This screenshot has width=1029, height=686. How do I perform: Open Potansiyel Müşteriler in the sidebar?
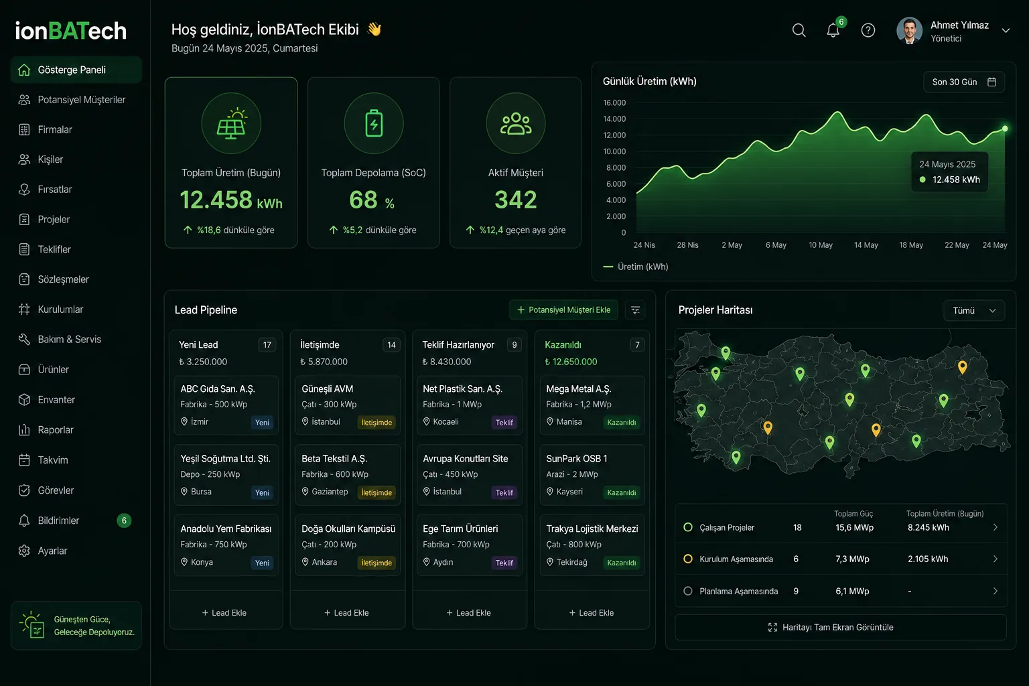pyautogui.click(x=76, y=100)
